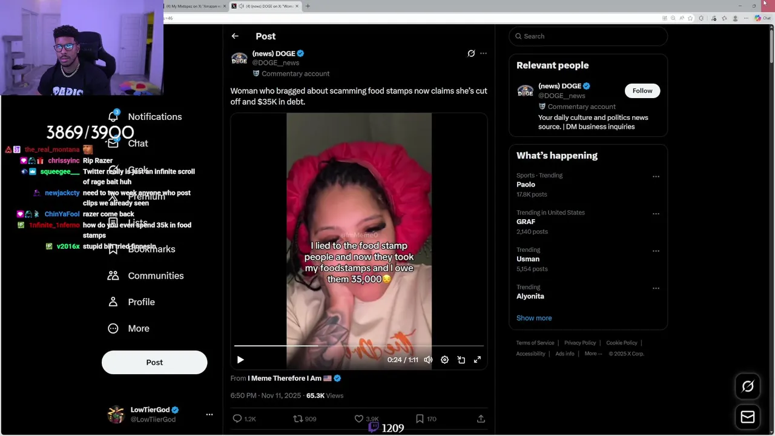
Task: Open Ads info footer link
Action: 565,354
